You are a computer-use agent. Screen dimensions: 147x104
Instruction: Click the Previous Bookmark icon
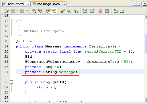(62, 11)
